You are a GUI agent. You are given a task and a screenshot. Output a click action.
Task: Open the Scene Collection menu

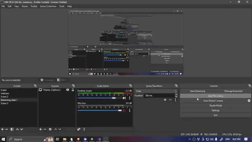coord(48,6)
